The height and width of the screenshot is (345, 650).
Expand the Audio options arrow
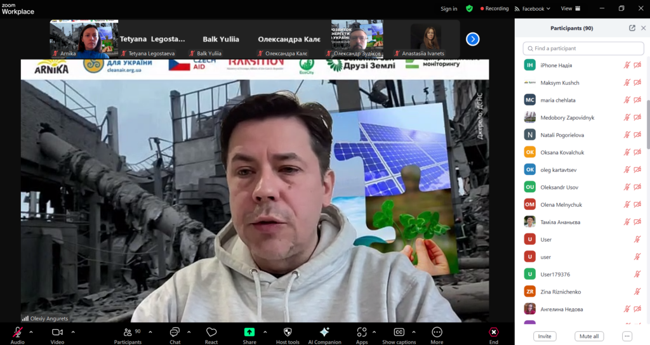[x=31, y=332]
